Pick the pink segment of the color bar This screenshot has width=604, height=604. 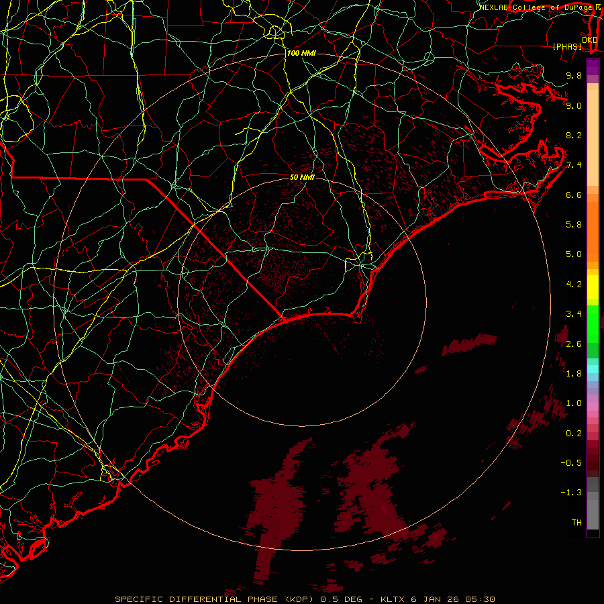click(x=593, y=407)
